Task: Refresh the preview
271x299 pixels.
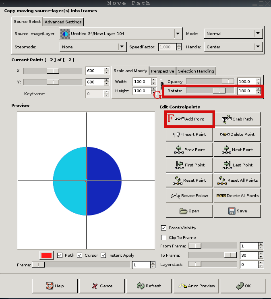Action: pos(149,286)
